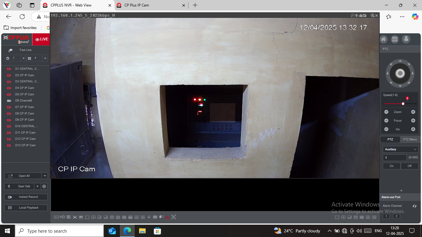Open the QR code icon
Image resolution: width=422 pixels, height=237 pixels.
(395, 39)
